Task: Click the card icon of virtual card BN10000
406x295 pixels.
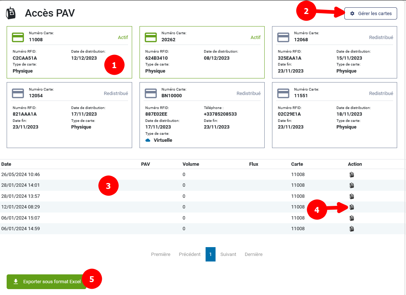Action: click(151, 93)
